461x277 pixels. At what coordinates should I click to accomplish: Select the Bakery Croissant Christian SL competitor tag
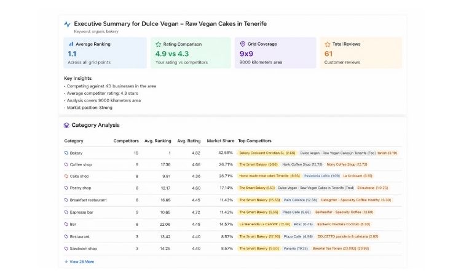pyautogui.click(x=267, y=153)
